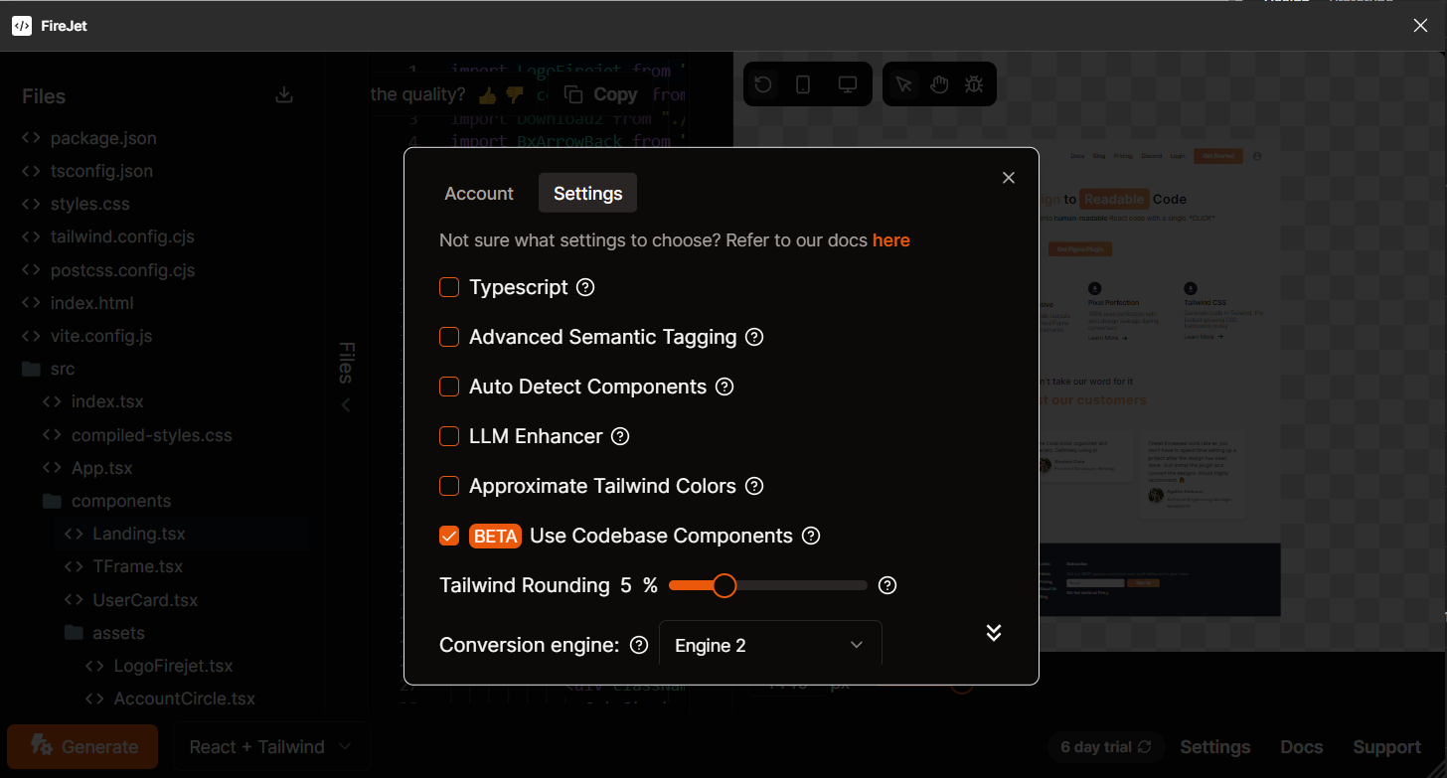
Task: Collapse the Files side panel
Action: pyautogui.click(x=346, y=404)
